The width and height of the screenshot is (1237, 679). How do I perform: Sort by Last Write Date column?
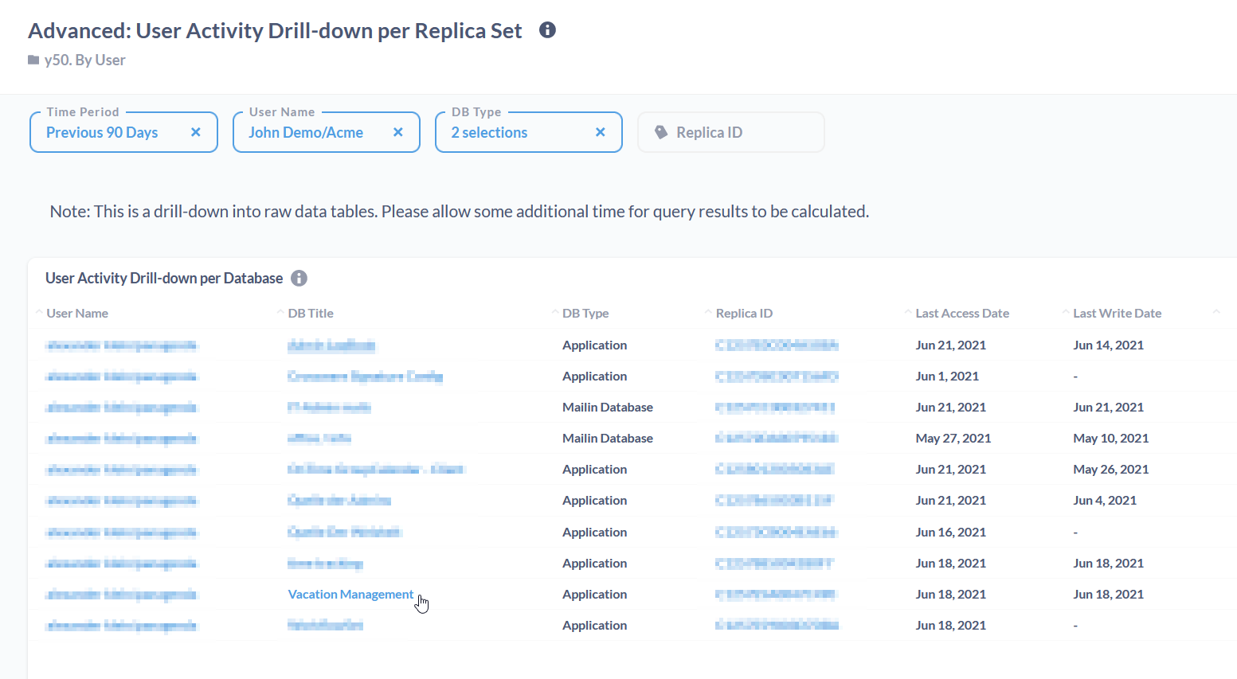tap(1117, 314)
